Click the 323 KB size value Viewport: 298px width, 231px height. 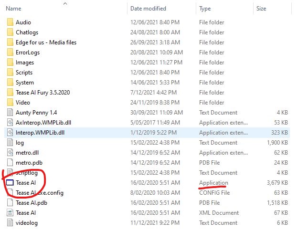click(279, 133)
